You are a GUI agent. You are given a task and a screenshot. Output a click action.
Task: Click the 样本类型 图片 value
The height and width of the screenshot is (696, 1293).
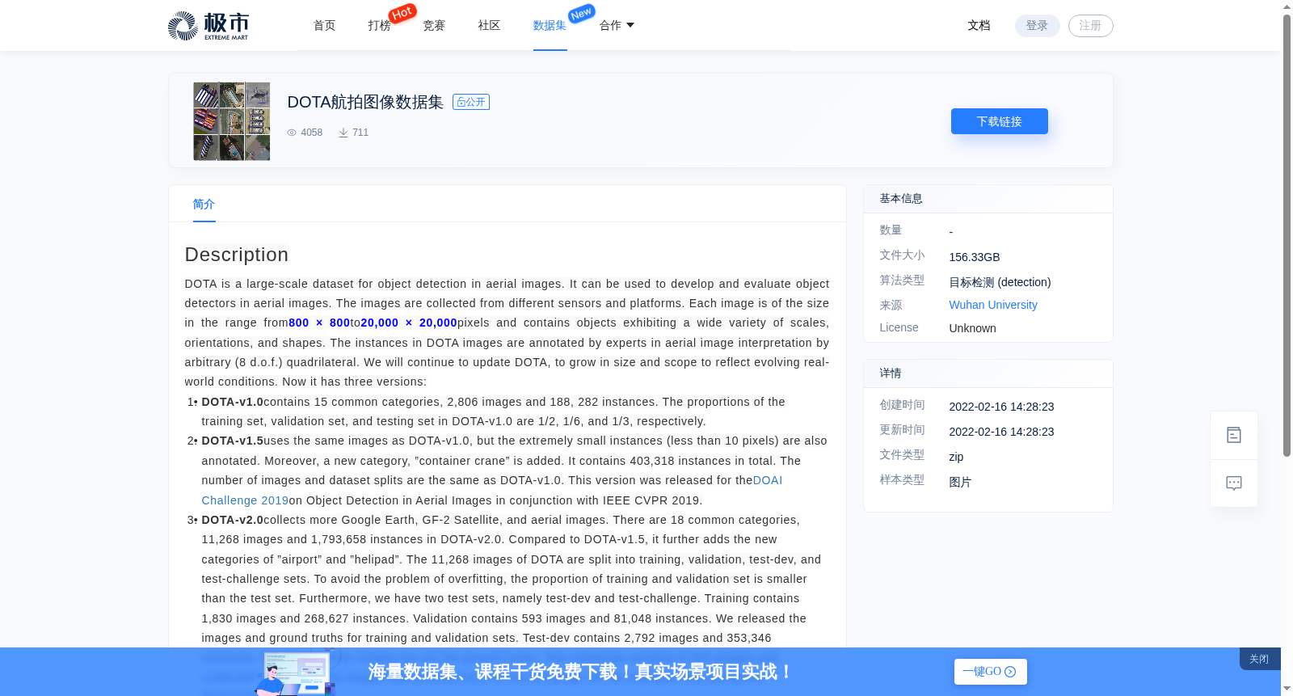[960, 482]
